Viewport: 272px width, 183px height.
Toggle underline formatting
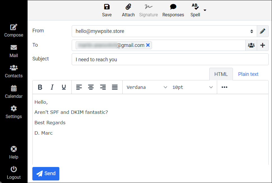(64, 87)
